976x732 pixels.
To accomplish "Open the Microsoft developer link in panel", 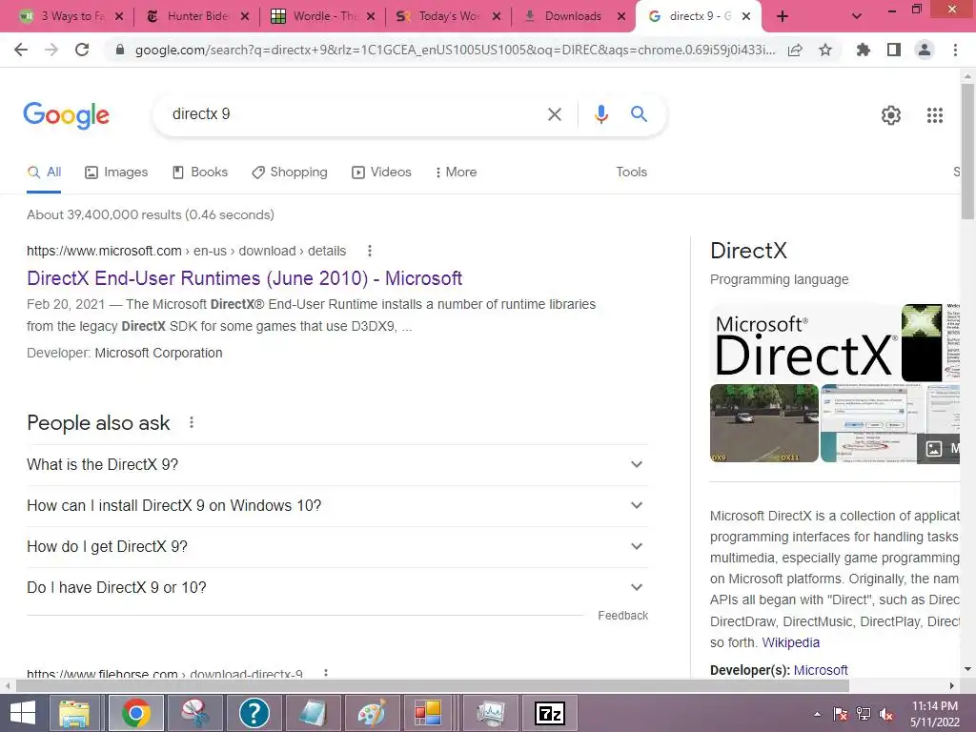I will pos(821,670).
